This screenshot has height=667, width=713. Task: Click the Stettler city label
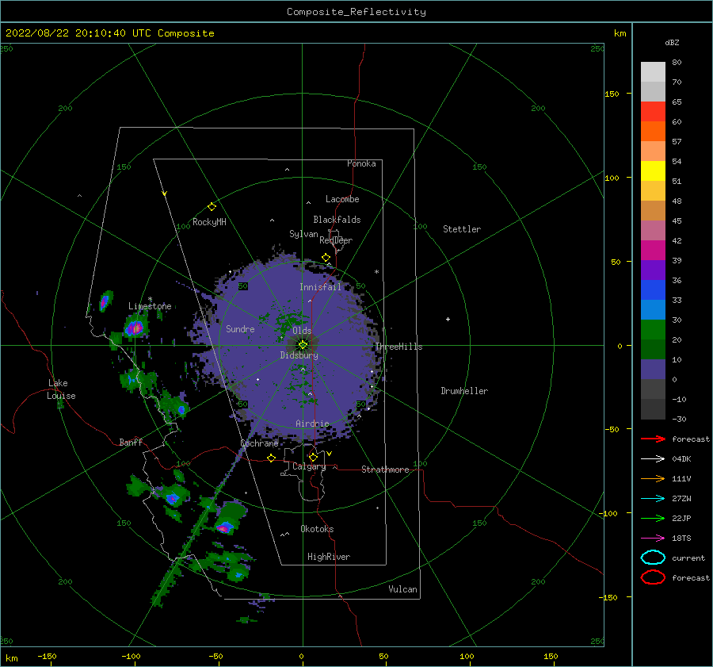[462, 229]
